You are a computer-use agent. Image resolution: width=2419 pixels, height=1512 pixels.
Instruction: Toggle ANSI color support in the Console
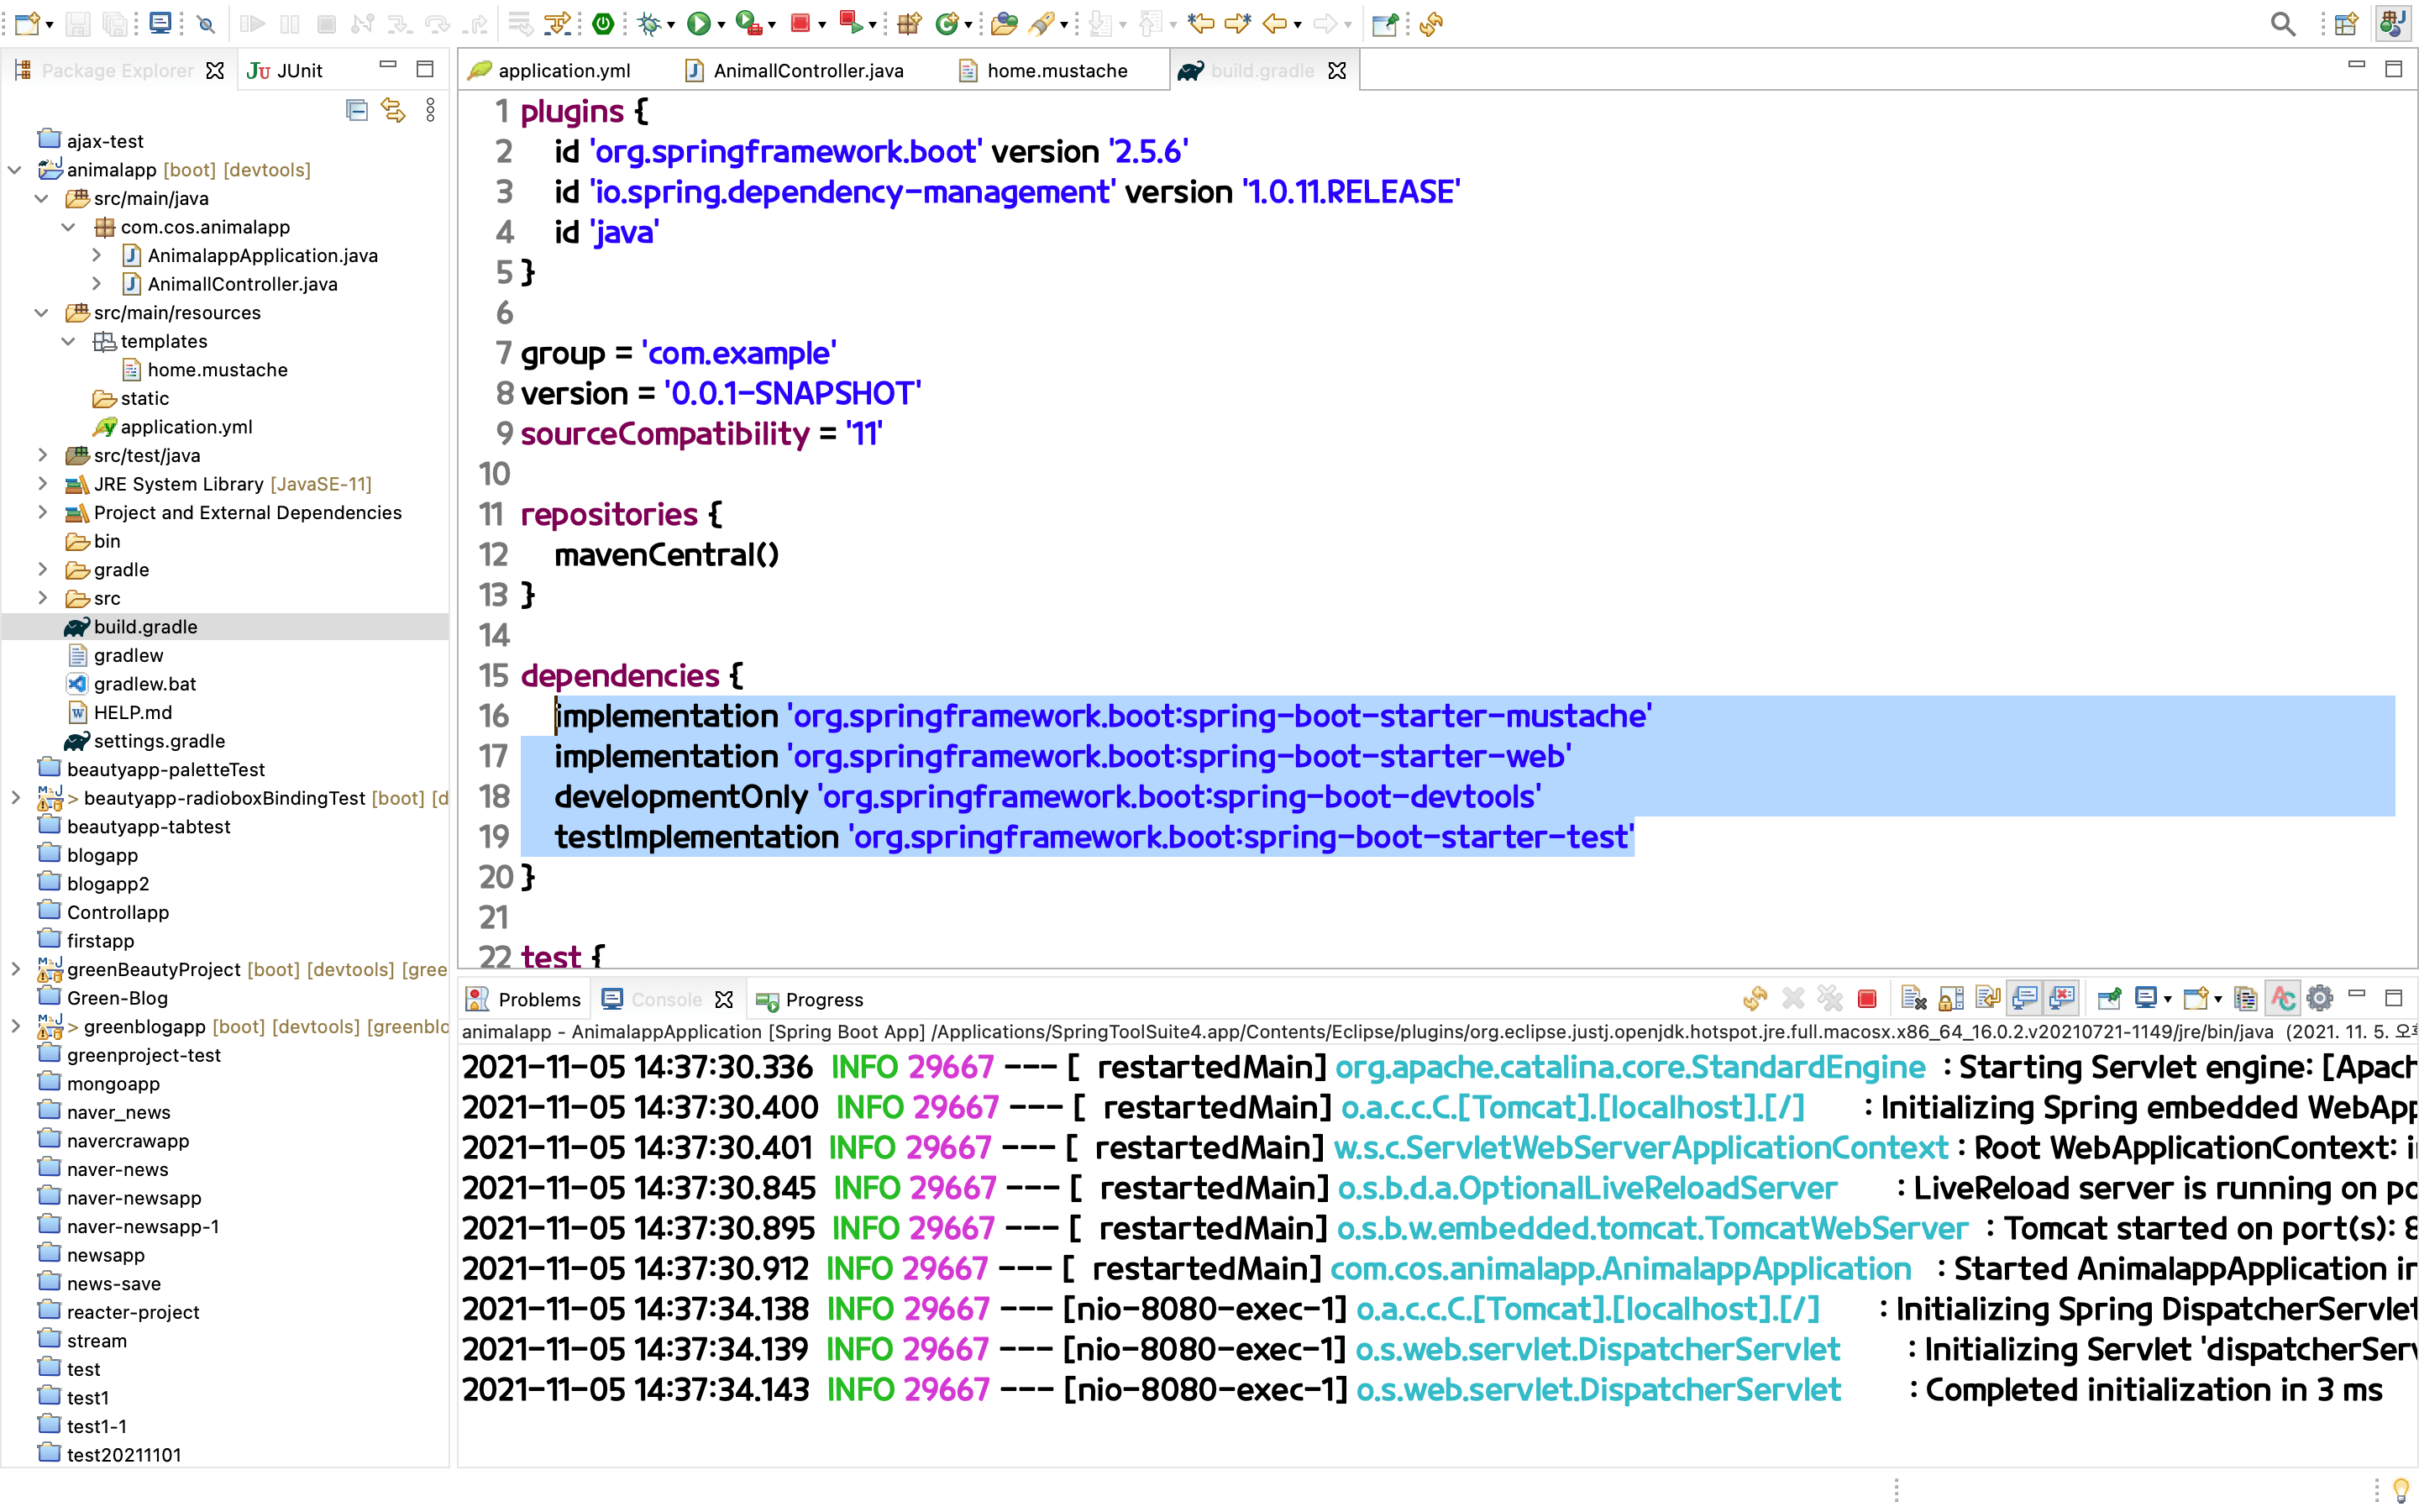(x=2283, y=998)
